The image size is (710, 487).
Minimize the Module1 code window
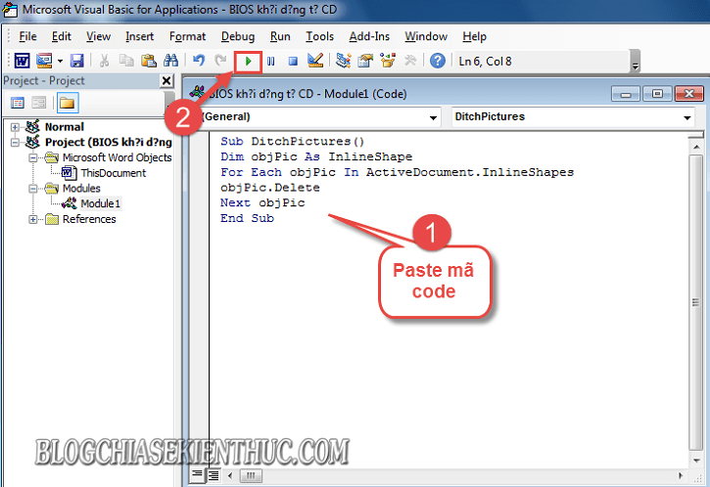626,94
